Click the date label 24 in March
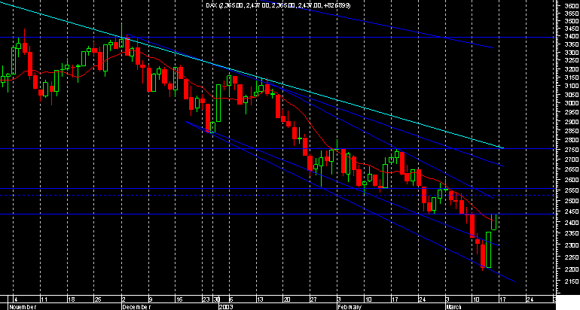 coord(530,299)
